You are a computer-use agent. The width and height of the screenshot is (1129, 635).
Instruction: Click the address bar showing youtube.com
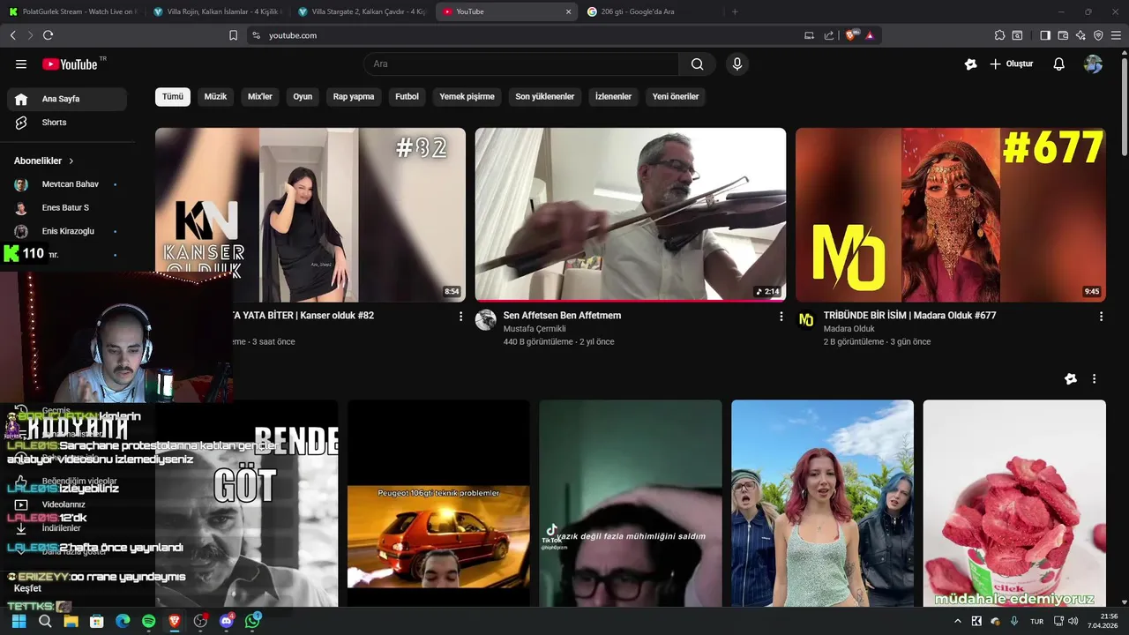point(529,35)
